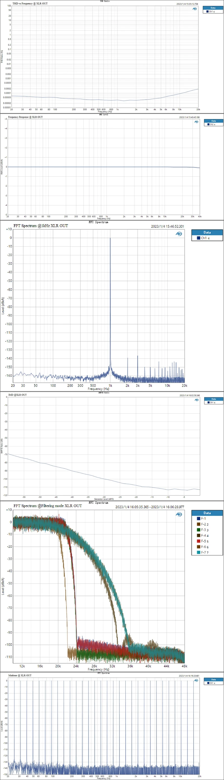224x780 pixels.
Task: Click the AP logo on 1kHz FFT Spectrum graph
Action: [179, 233]
